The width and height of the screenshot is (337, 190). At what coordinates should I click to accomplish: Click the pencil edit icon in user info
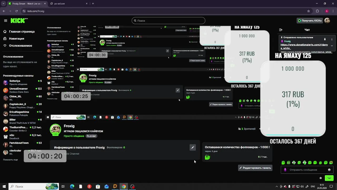(192, 148)
